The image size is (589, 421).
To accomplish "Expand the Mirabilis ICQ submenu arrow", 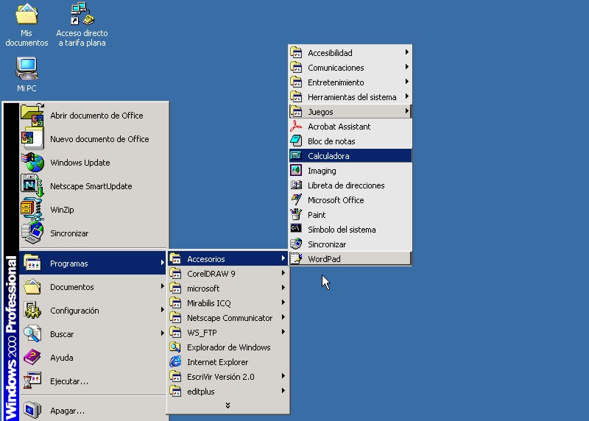I will [283, 303].
